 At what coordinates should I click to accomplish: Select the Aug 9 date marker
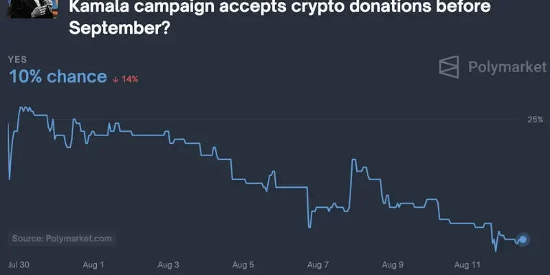pyautogui.click(x=393, y=264)
